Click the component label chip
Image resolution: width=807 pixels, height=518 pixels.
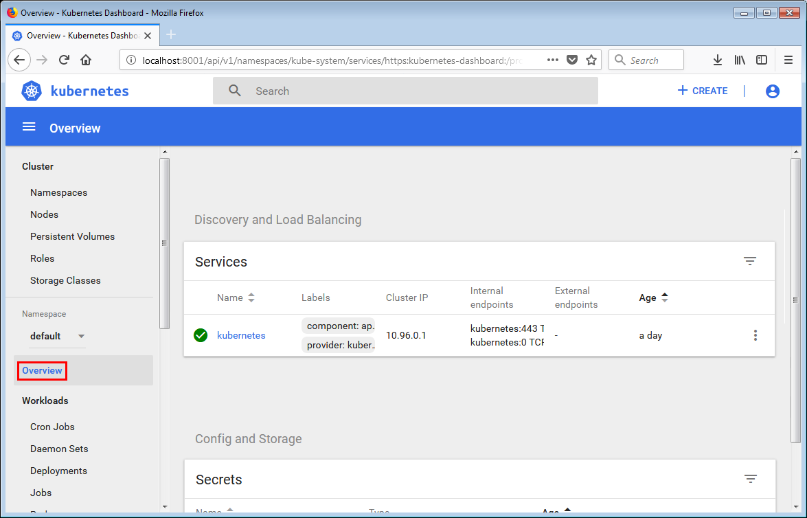click(x=338, y=326)
